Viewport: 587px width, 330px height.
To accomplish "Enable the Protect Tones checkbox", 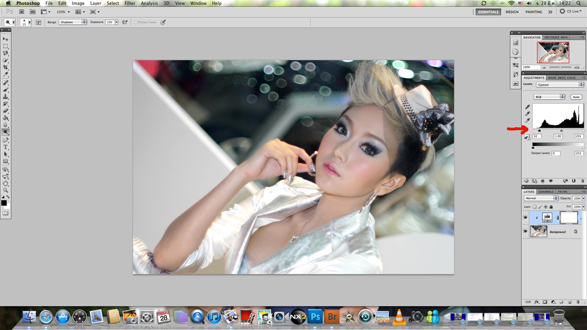I will (x=136, y=22).
